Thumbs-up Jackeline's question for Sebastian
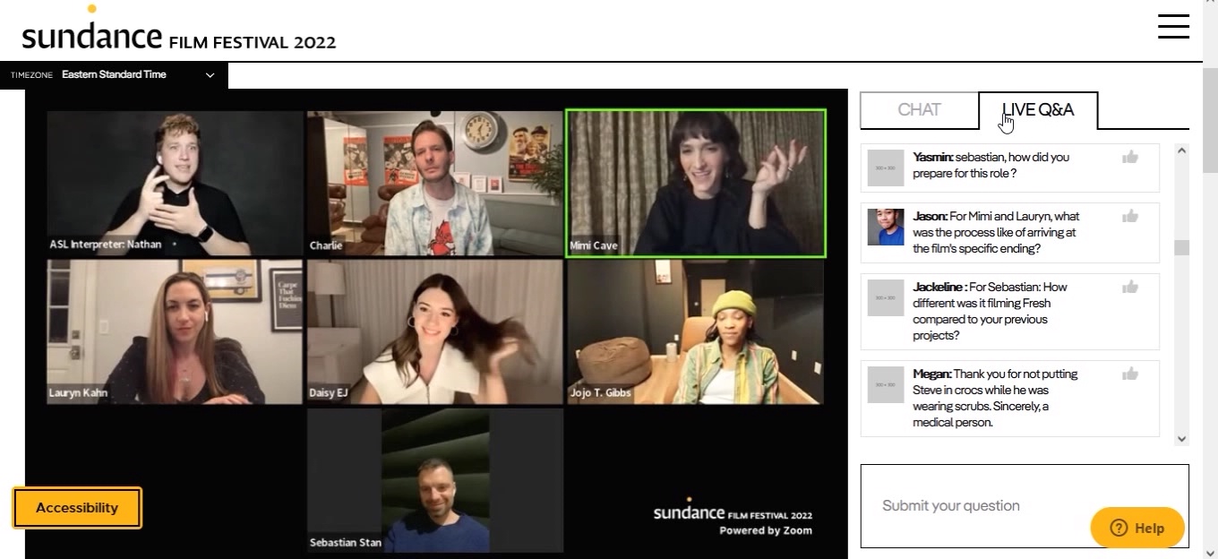The height and width of the screenshot is (559, 1218). [x=1130, y=288]
